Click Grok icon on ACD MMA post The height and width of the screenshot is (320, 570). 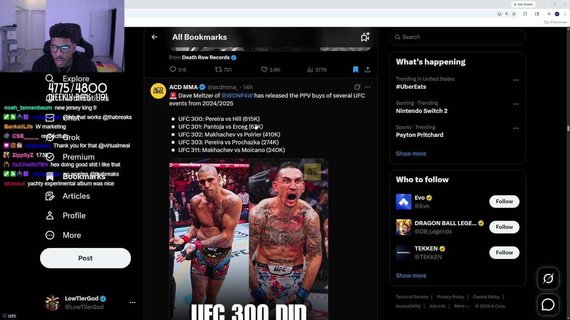click(x=357, y=87)
